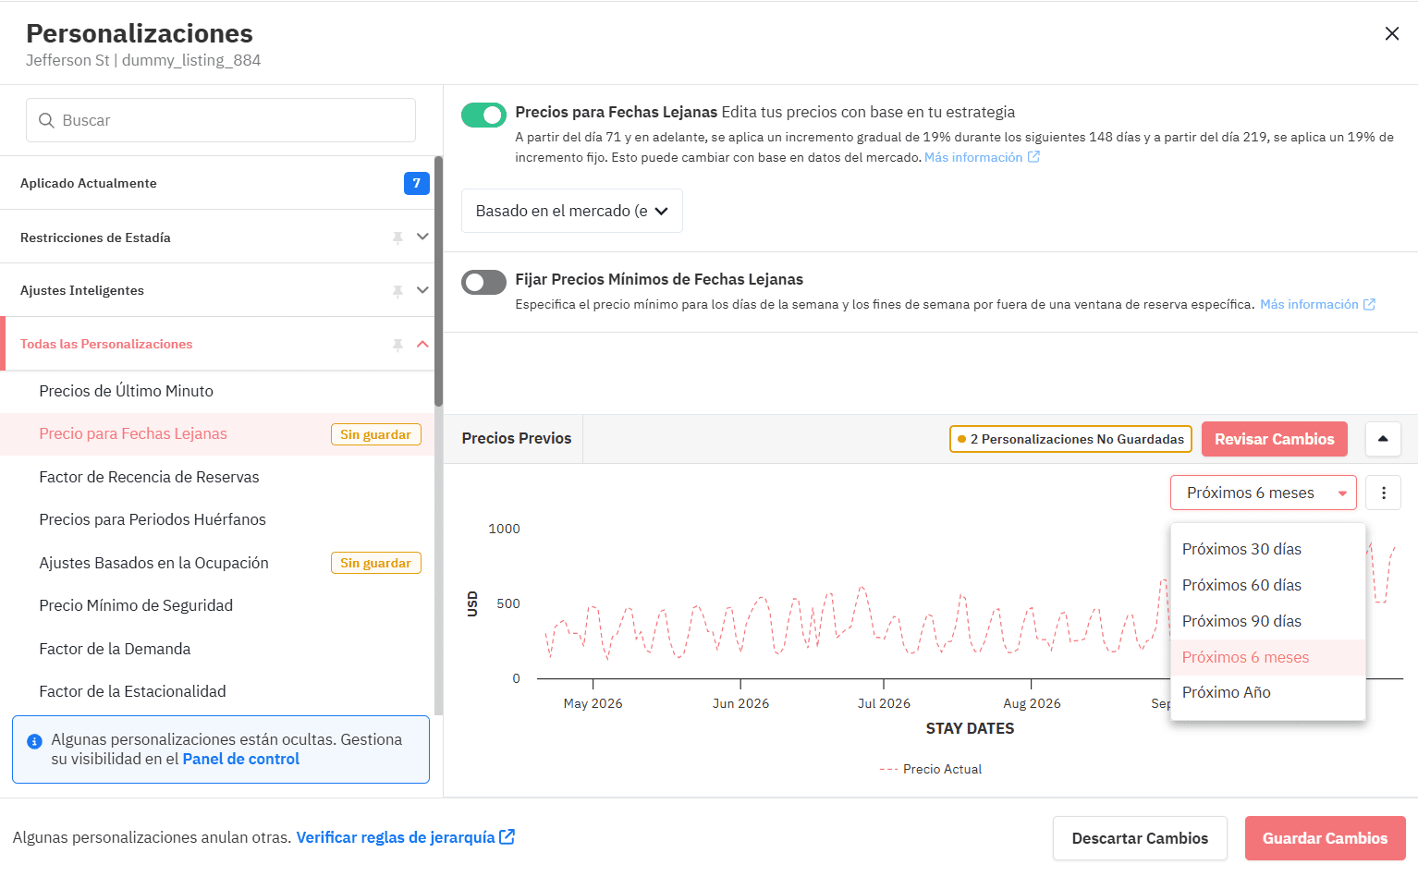
Task: Click the Buscar search field
Action: [x=221, y=120]
